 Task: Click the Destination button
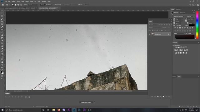point(49,5)
